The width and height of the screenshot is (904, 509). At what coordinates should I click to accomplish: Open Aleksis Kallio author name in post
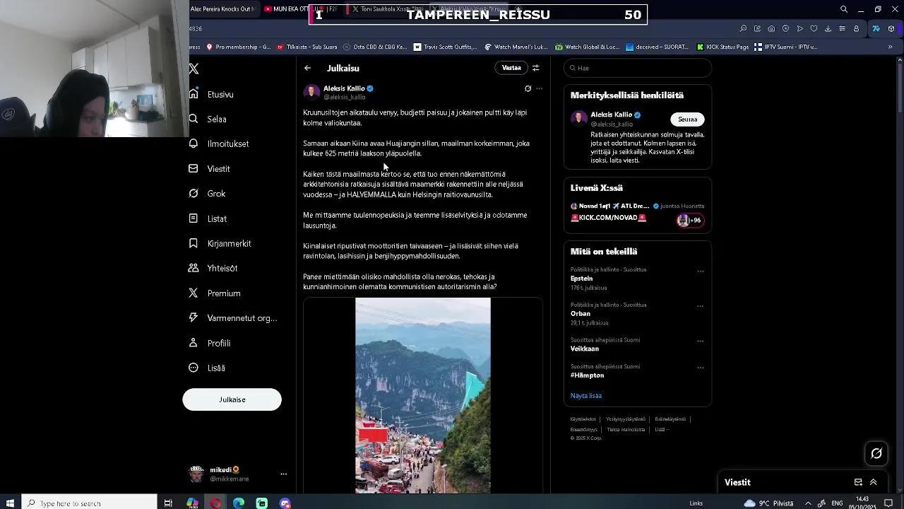(x=344, y=88)
